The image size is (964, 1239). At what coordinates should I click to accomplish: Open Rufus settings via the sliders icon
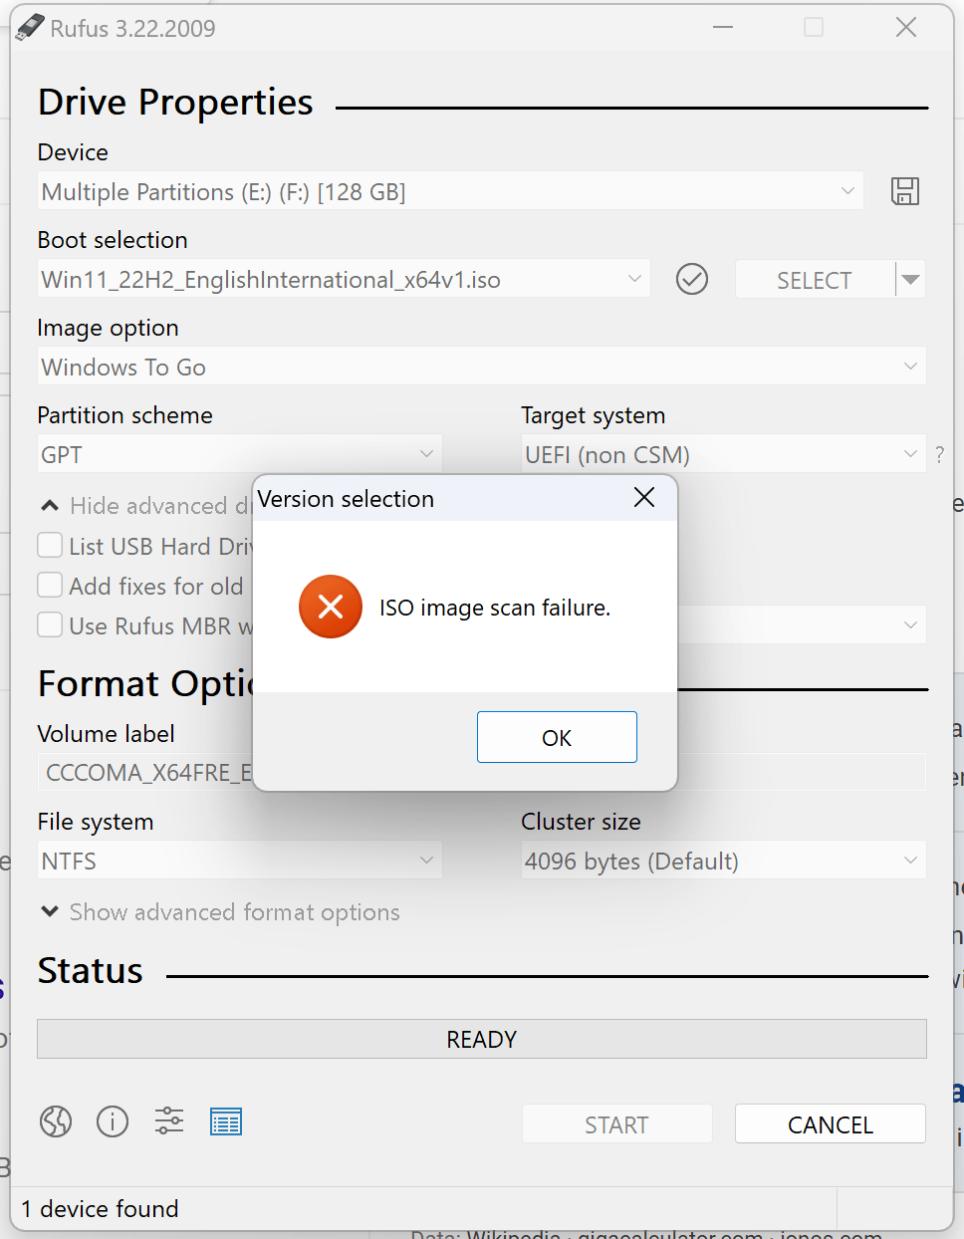click(x=169, y=1121)
